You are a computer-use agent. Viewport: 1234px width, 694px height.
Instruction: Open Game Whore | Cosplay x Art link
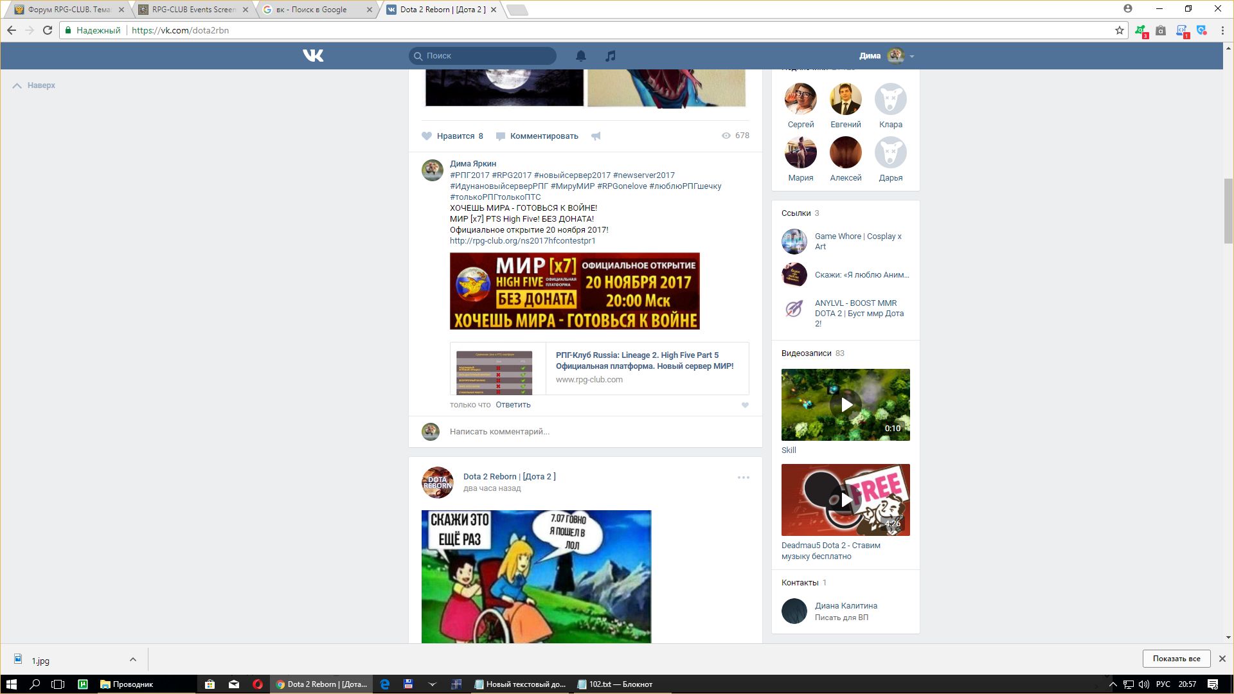pyautogui.click(x=858, y=242)
